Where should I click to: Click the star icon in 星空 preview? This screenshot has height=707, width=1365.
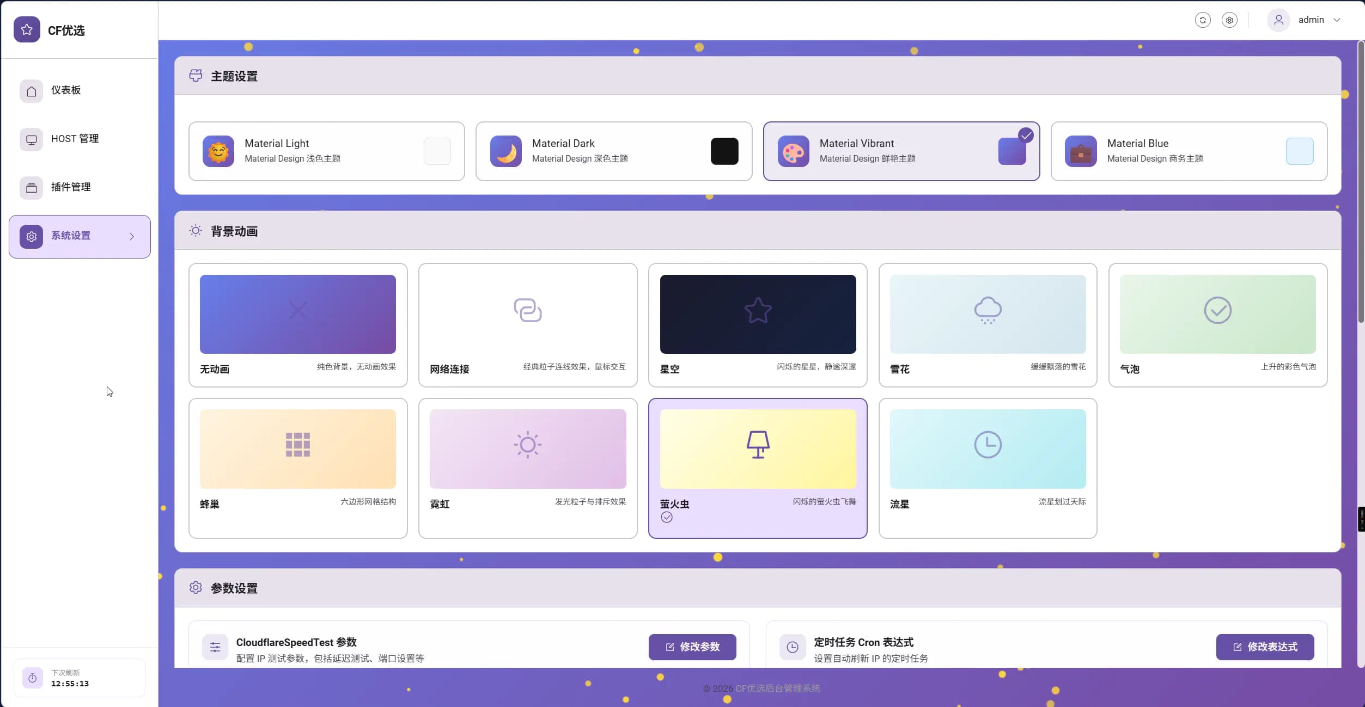[758, 310]
